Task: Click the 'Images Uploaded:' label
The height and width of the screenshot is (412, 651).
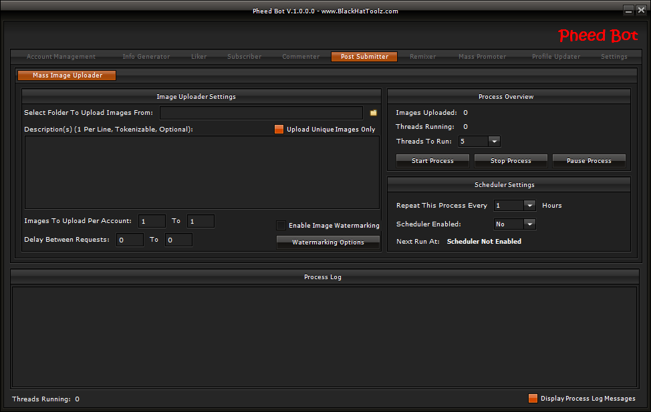Action: pyautogui.click(x=426, y=113)
